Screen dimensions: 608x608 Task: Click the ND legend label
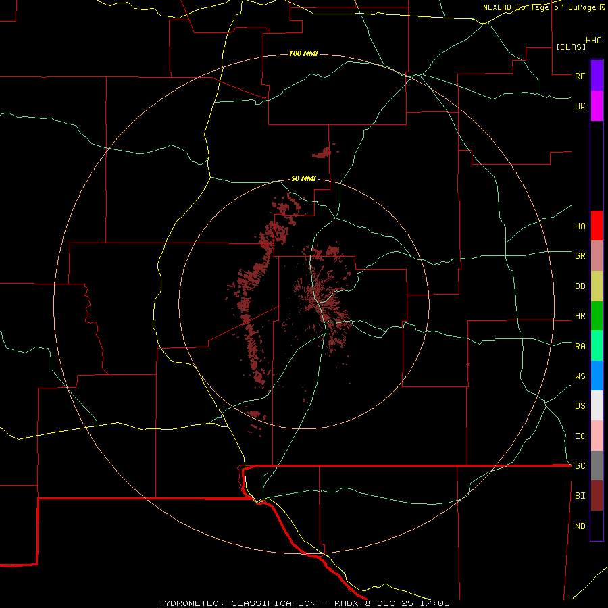point(580,526)
